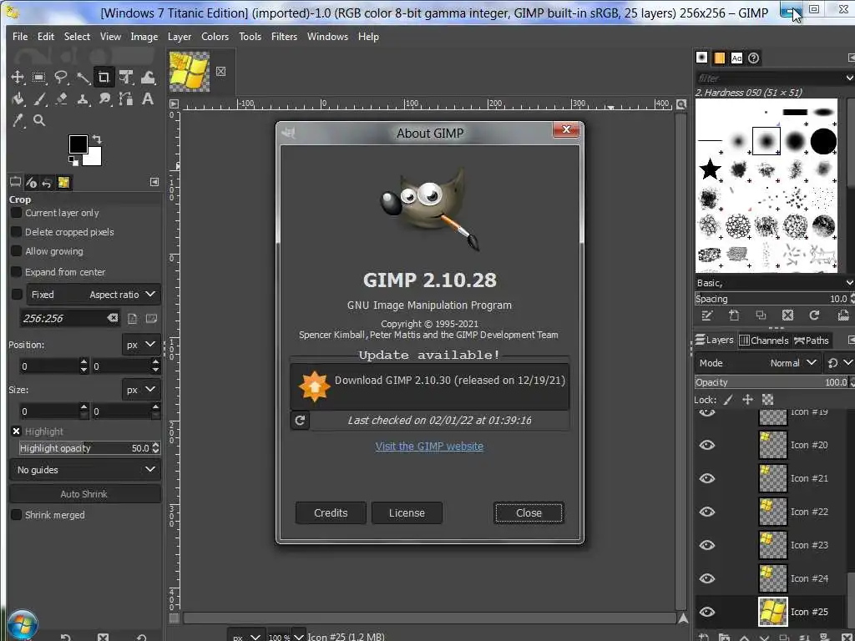
Task: Refresh the update check in About dialog
Action: pos(300,421)
